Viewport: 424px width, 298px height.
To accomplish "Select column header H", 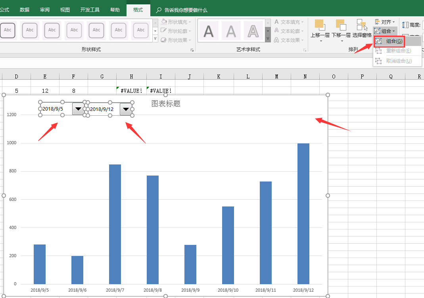I will 131,76.
